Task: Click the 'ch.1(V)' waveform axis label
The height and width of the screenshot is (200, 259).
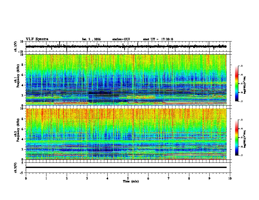Action: 16,46
